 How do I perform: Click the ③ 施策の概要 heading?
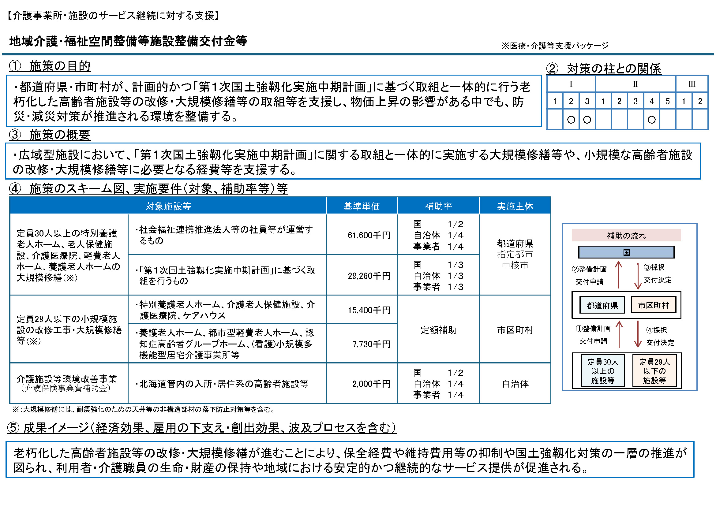[x=50, y=135]
